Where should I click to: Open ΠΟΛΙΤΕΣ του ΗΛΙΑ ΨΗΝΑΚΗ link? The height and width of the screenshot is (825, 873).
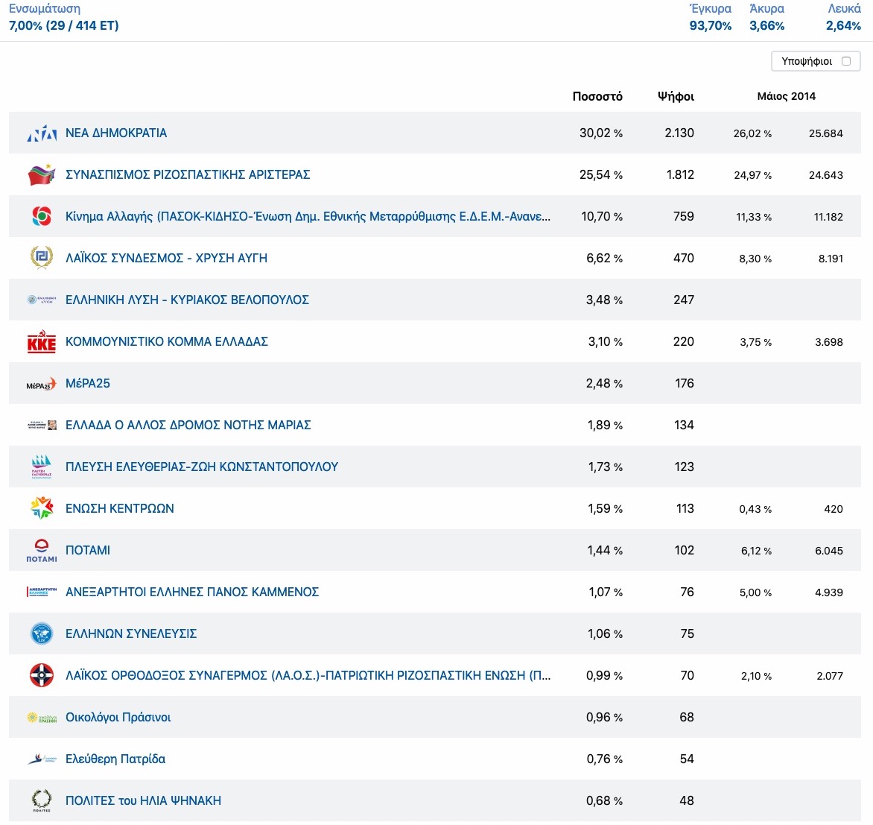coord(143,800)
